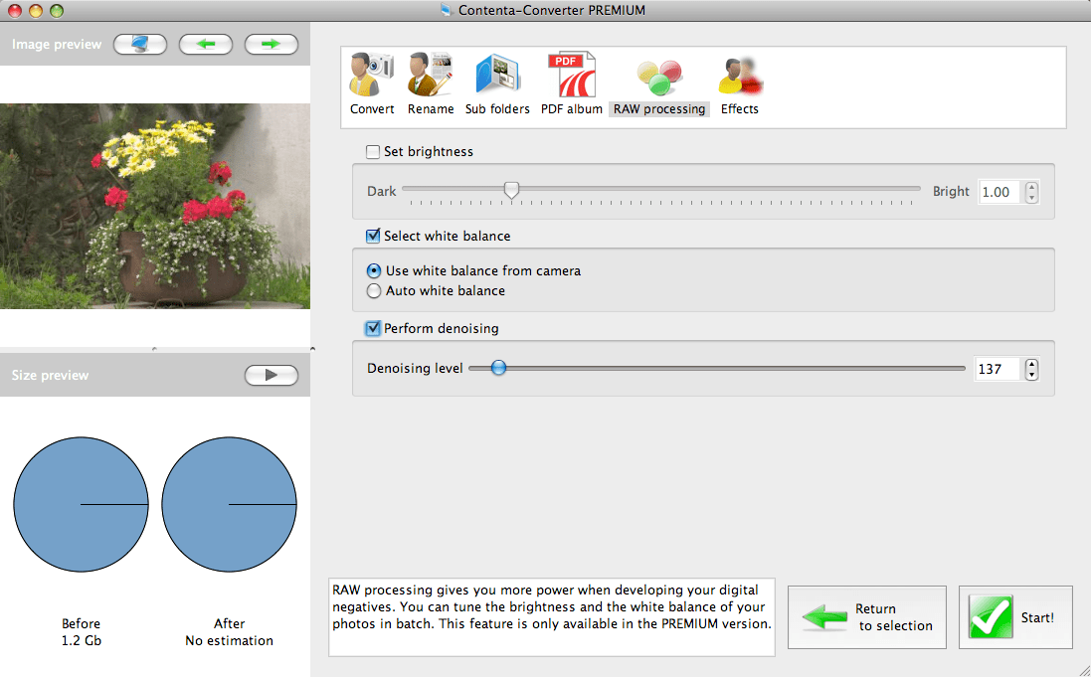The image size is (1091, 677).
Task: Click the 'Size preview' heading
Action: tap(50, 375)
